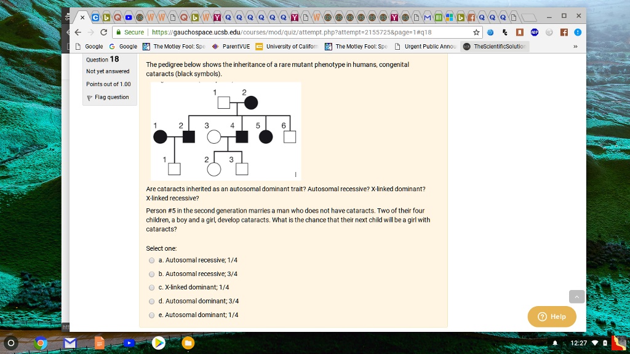Open the Files app in the shelf
The width and height of the screenshot is (630, 354).
(188, 343)
